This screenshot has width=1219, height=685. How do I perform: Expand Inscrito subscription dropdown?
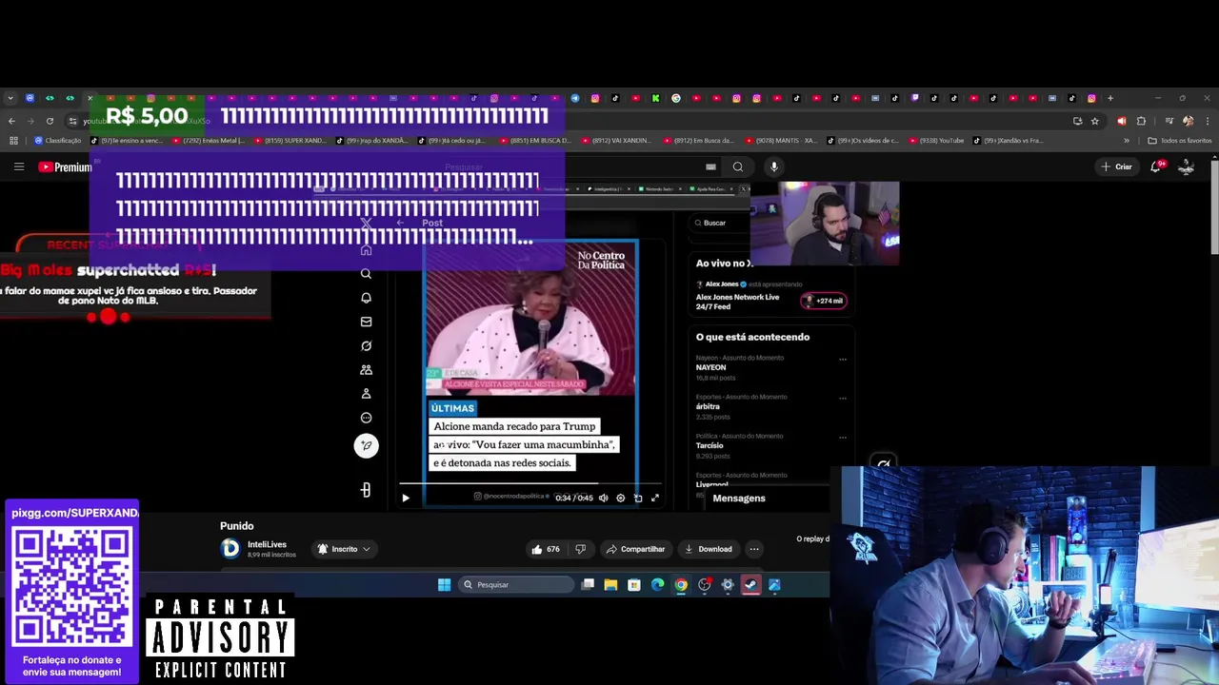[344, 549]
